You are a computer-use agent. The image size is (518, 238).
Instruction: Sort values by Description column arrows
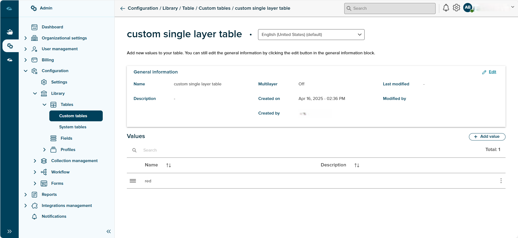coord(357,165)
